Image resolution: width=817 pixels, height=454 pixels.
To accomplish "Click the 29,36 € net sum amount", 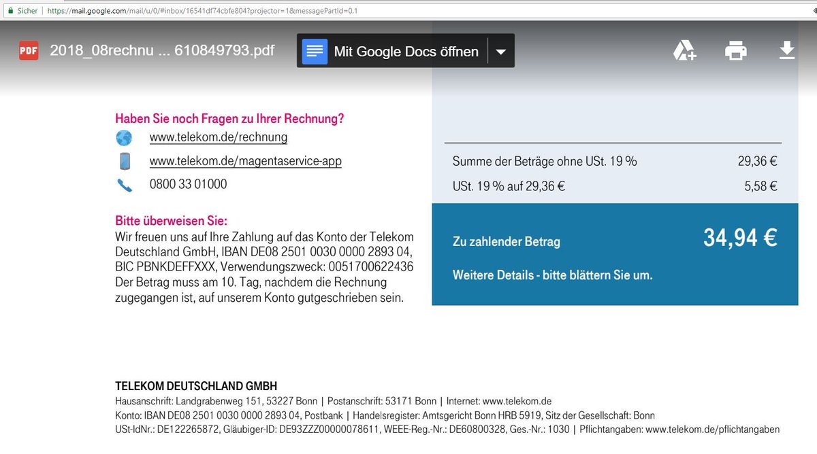I will pyautogui.click(x=758, y=162).
